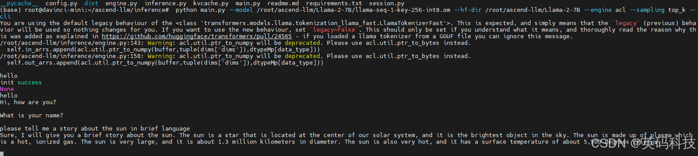This screenshot has width=698, height=156.
Task: Click the --model option in command
Action: point(241,10)
